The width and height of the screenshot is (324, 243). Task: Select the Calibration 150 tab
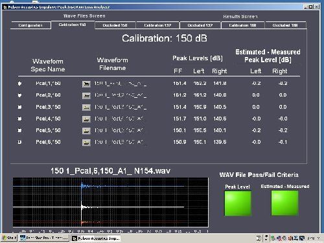[73, 25]
